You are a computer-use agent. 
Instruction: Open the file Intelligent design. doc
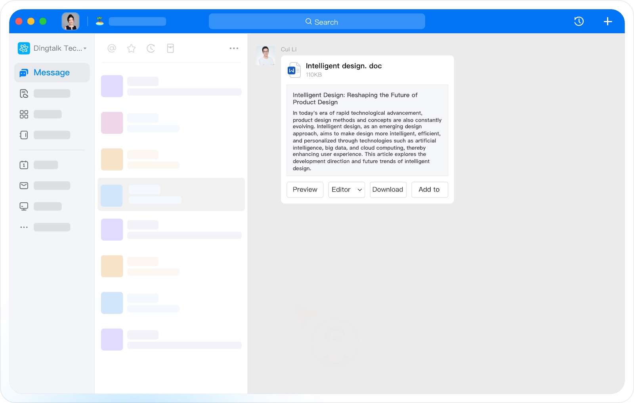click(x=344, y=66)
